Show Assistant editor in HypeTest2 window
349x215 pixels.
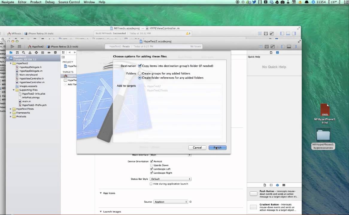[x=267, y=47]
